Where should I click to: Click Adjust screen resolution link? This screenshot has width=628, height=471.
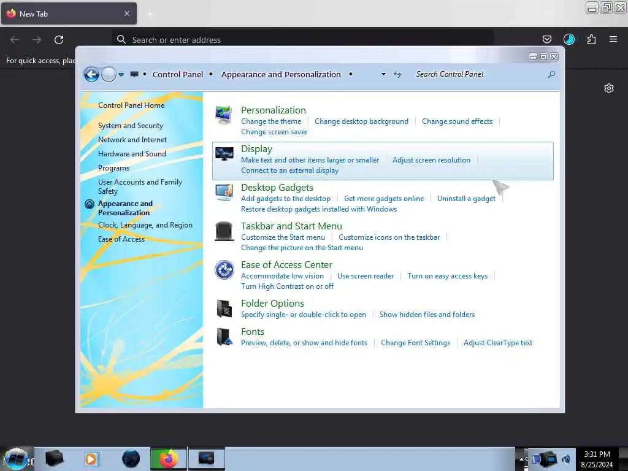tap(431, 160)
